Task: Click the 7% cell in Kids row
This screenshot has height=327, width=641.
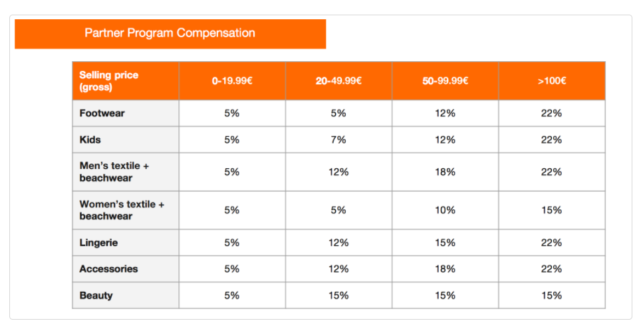Action: click(338, 140)
